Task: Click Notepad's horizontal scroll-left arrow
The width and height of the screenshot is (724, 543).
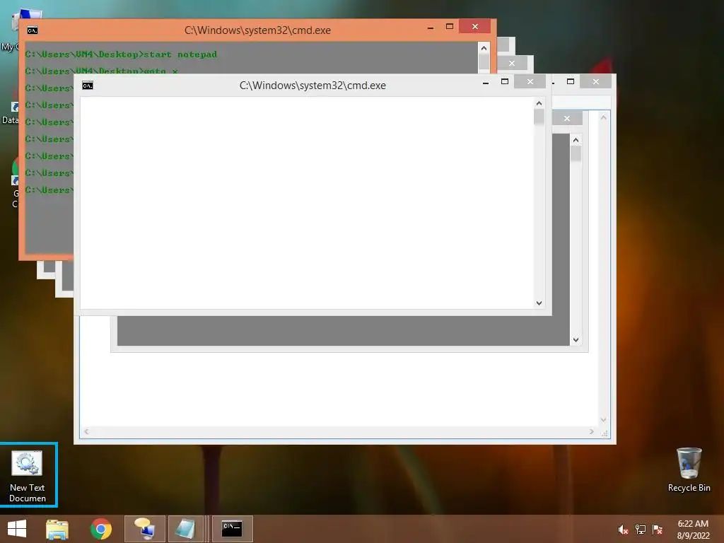Action: click(86, 432)
